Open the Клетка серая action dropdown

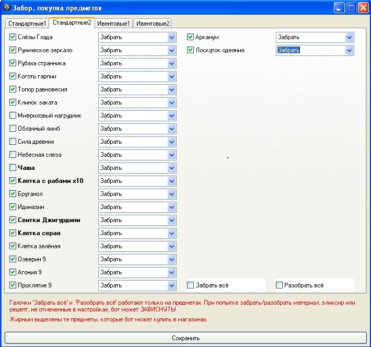pos(172,233)
